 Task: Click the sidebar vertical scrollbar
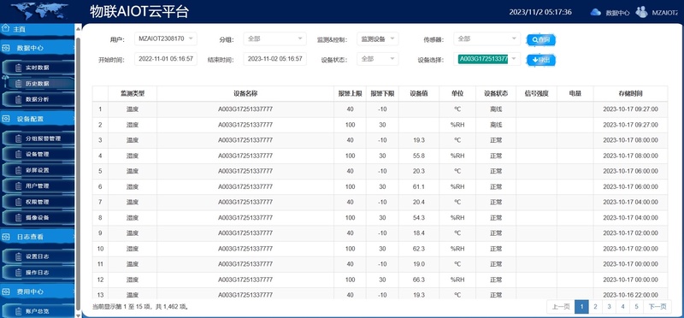click(78, 173)
